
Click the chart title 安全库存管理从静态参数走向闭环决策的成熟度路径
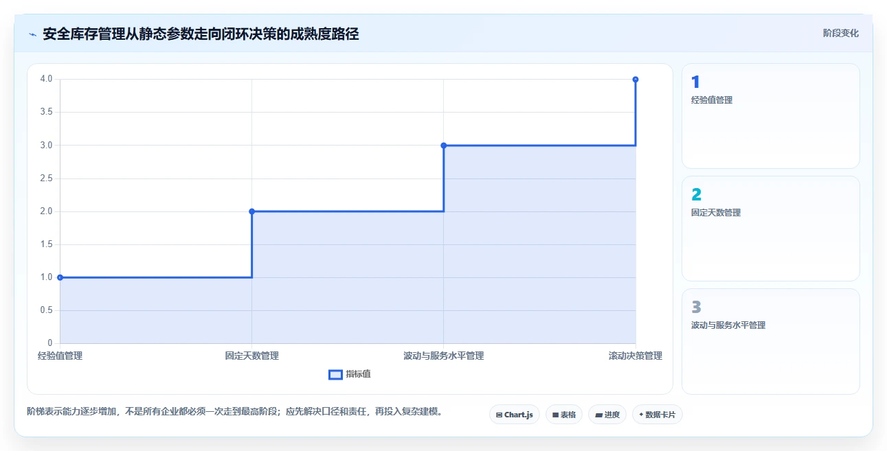[x=201, y=34]
